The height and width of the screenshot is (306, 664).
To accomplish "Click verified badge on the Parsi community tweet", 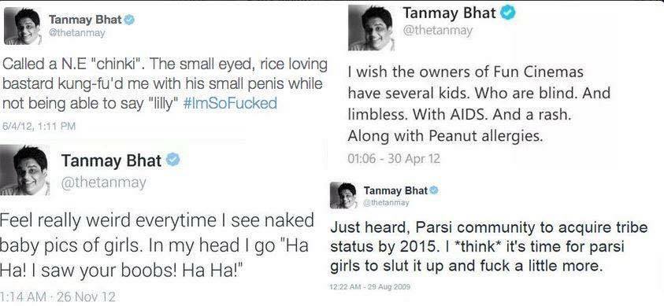I will pos(433,190).
